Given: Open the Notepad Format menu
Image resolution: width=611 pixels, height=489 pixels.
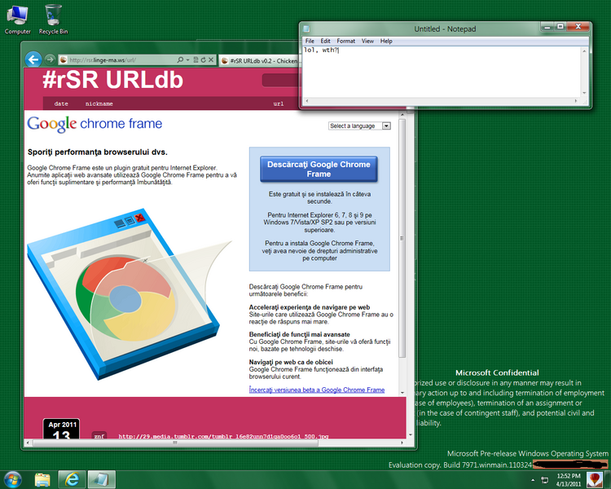Looking at the screenshot, I should (346, 41).
